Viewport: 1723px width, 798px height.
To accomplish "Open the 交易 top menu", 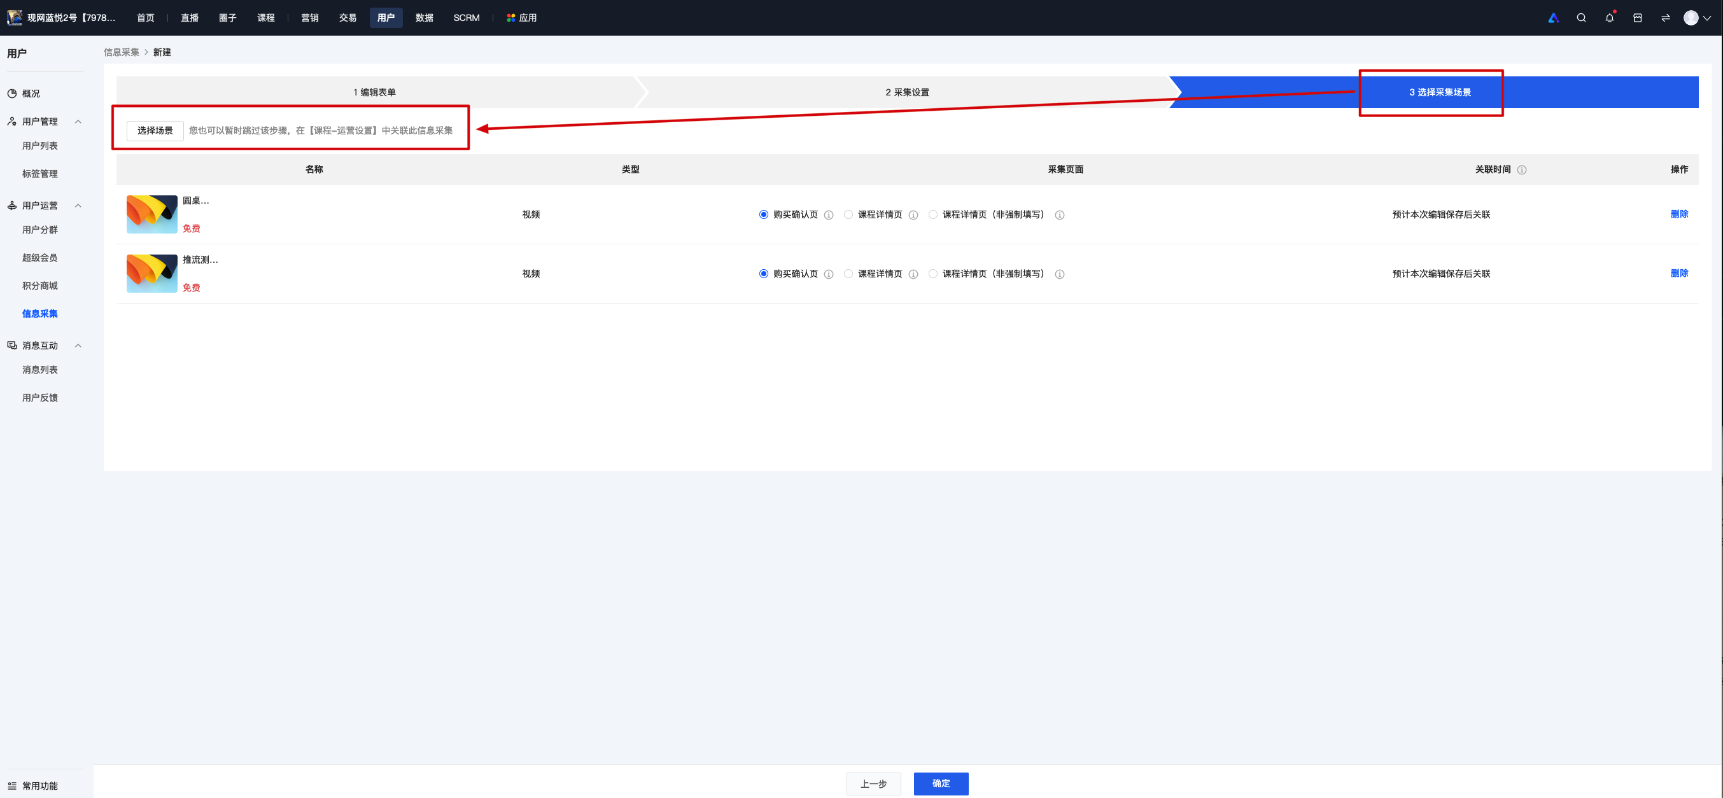I will tap(348, 18).
